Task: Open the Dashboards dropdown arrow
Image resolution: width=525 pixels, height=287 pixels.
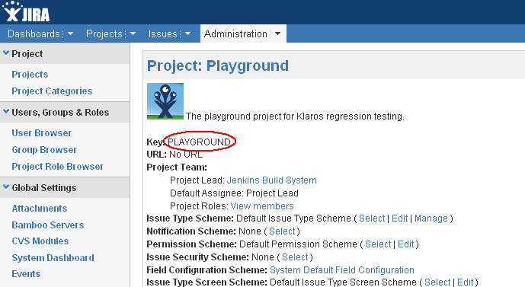Action: coord(70,33)
